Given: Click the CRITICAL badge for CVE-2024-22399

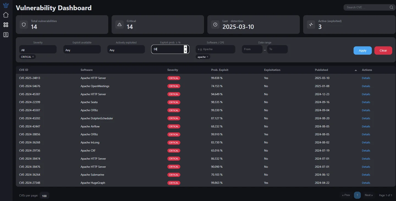Looking at the screenshot, I should point(174,102).
